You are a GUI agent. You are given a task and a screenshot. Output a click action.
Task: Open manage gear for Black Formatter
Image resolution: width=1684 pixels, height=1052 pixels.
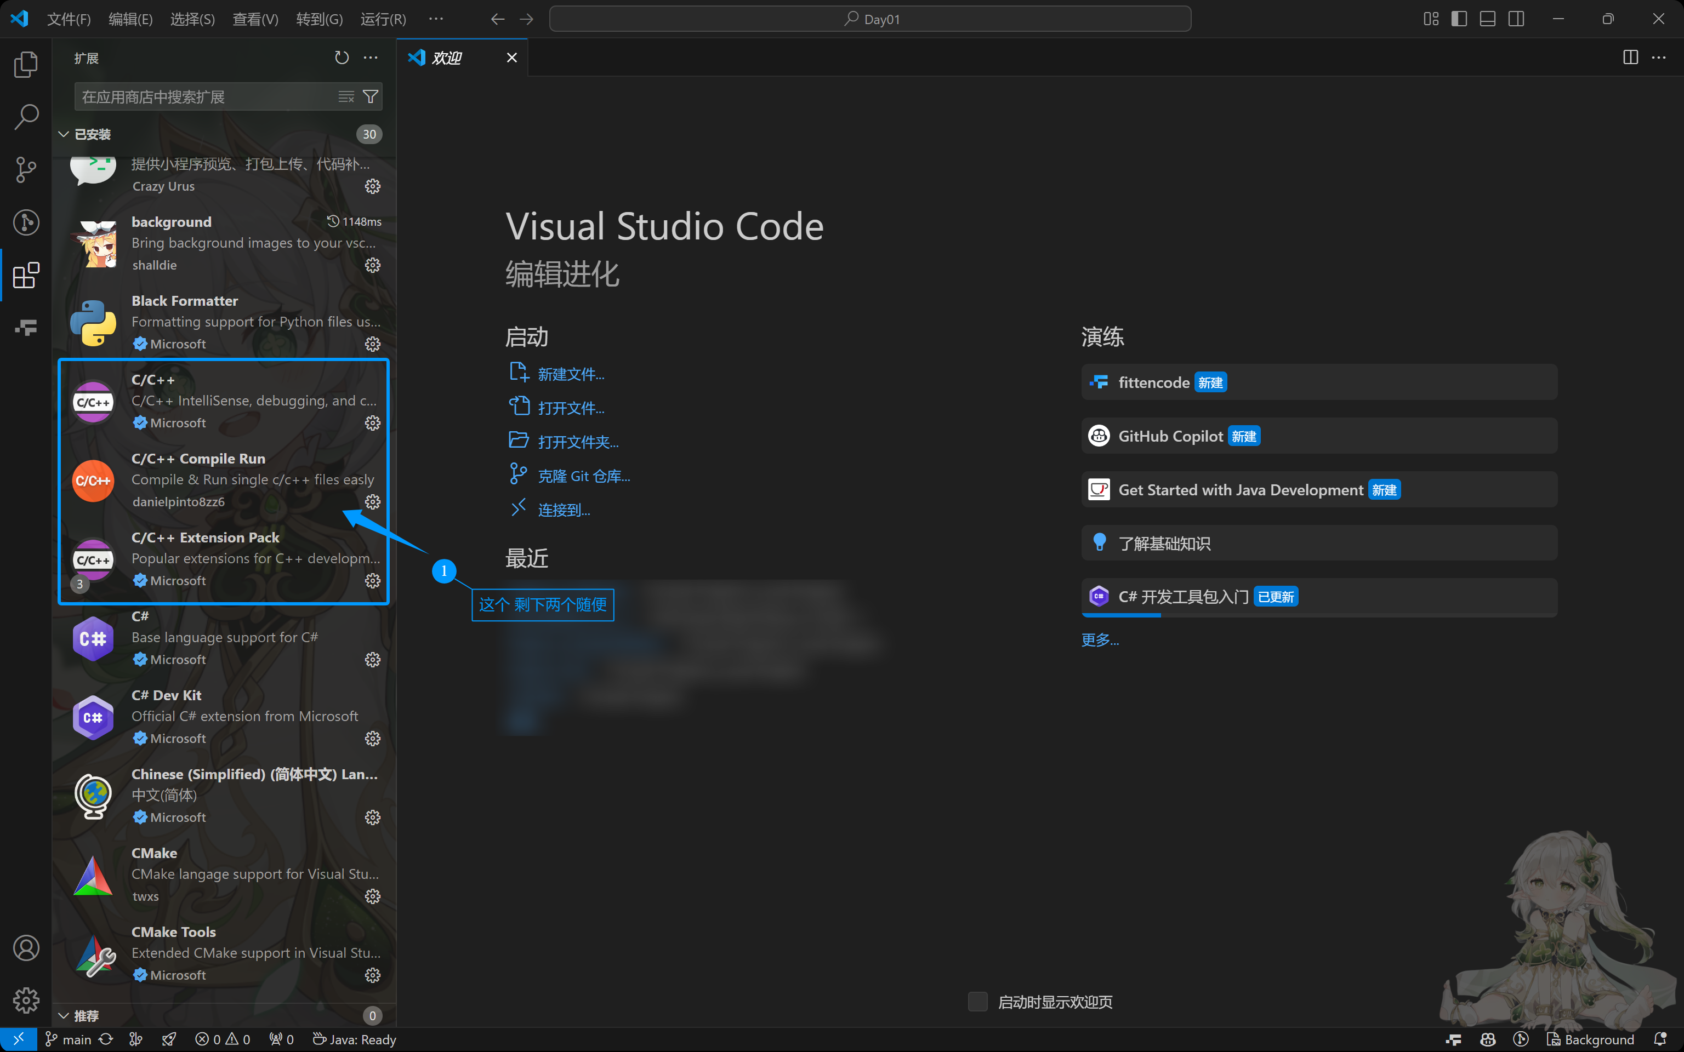(373, 344)
